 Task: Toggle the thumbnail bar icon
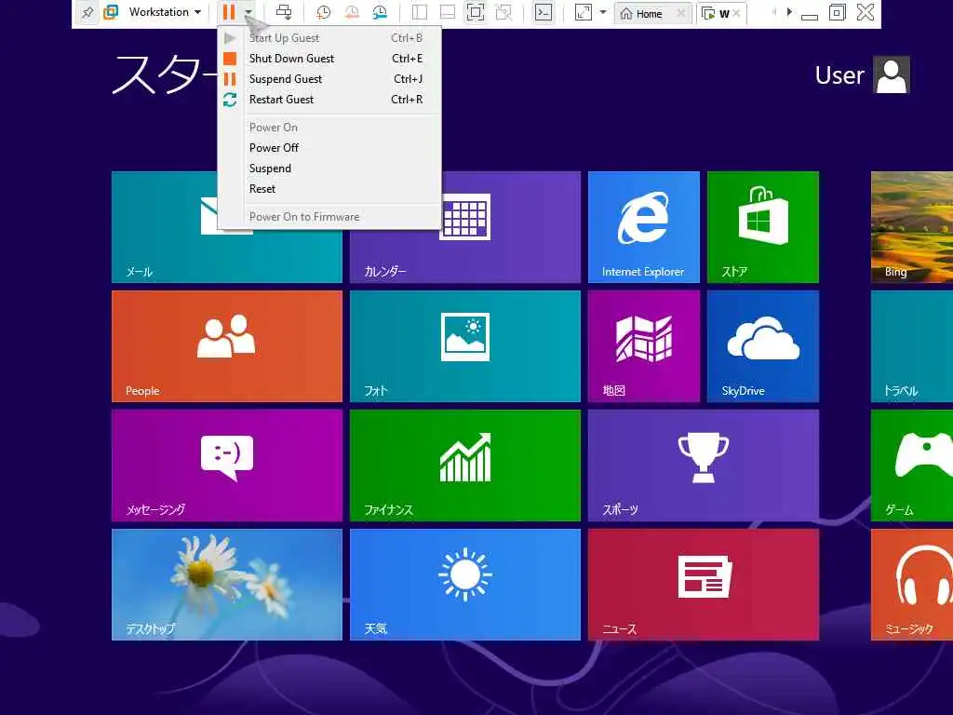tap(448, 12)
